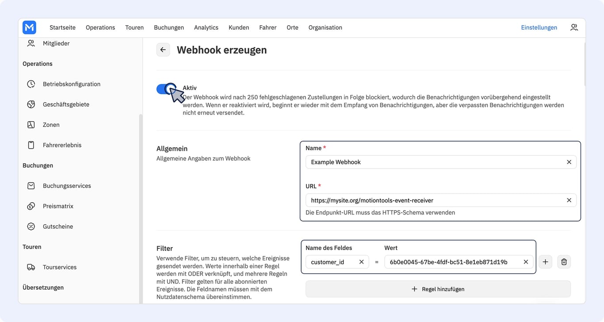Click the main page vertical scrollbar
604x322 pixels.
pyautogui.click(x=584, y=64)
